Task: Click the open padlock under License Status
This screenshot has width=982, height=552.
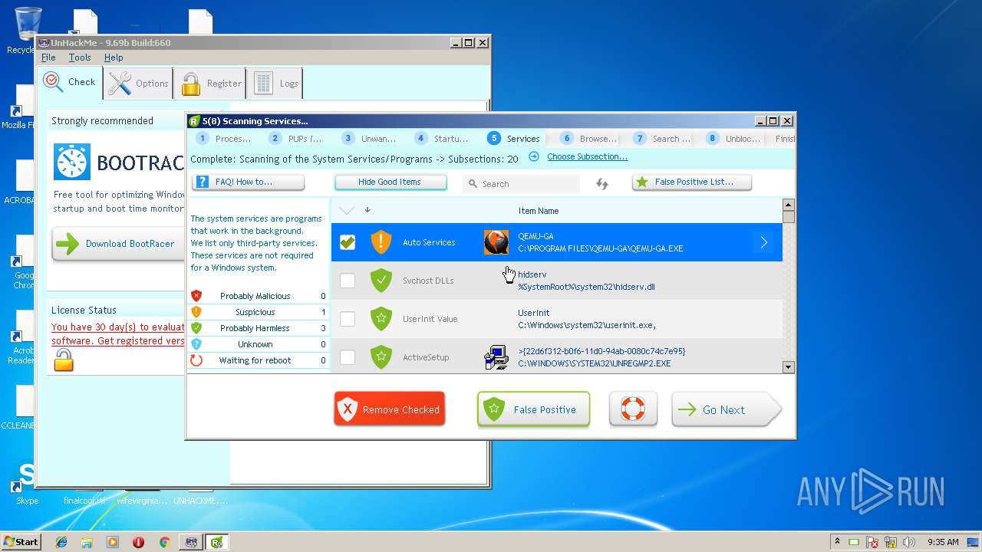Action: [64, 360]
